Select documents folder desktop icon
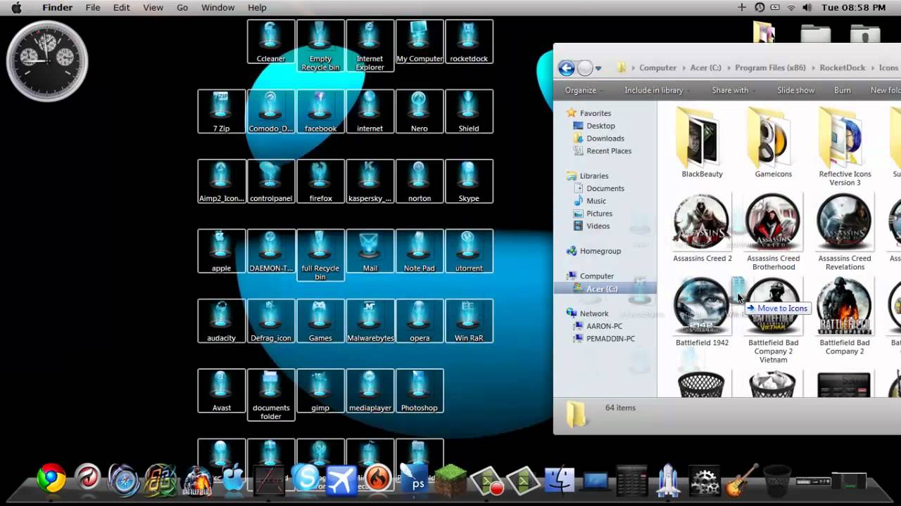The image size is (901, 506). click(271, 394)
